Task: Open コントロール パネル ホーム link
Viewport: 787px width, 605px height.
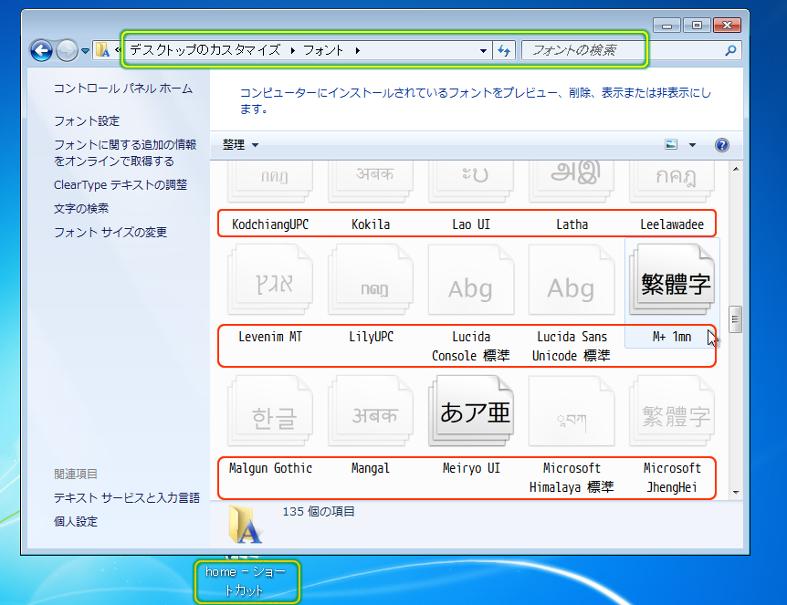Action: (123, 89)
